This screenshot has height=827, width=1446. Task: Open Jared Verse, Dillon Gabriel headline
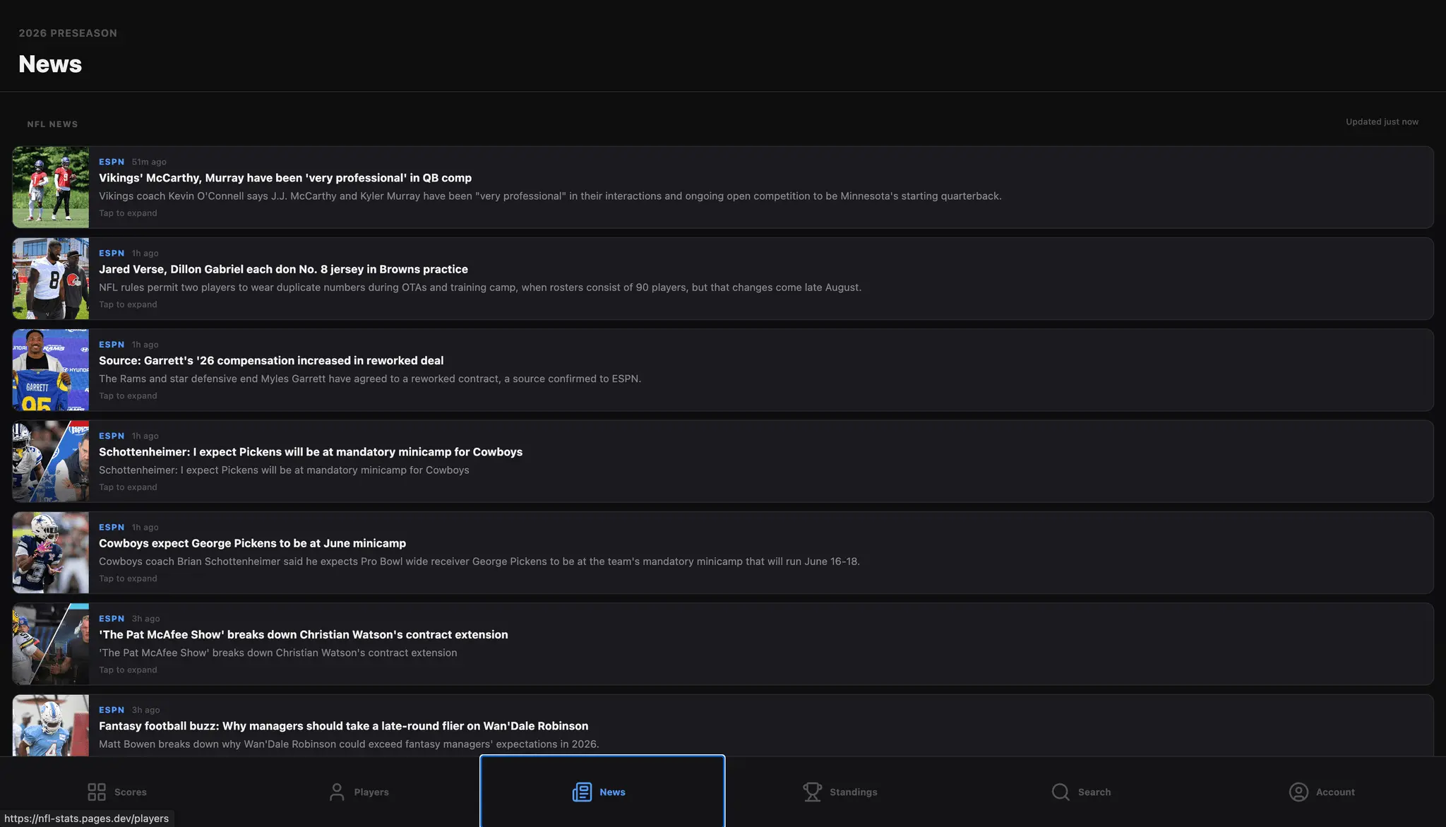[x=283, y=269]
